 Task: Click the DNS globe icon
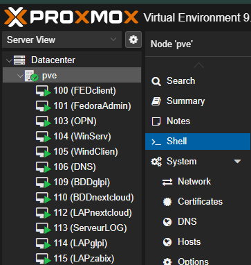click(167, 222)
